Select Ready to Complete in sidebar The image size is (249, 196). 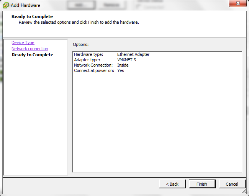tap(33, 55)
